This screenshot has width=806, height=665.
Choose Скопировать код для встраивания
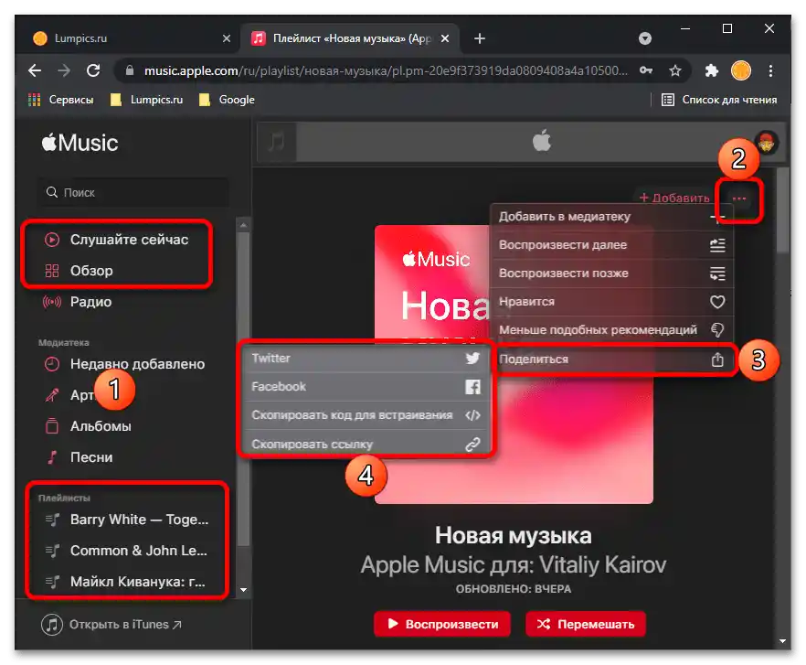[366, 415]
